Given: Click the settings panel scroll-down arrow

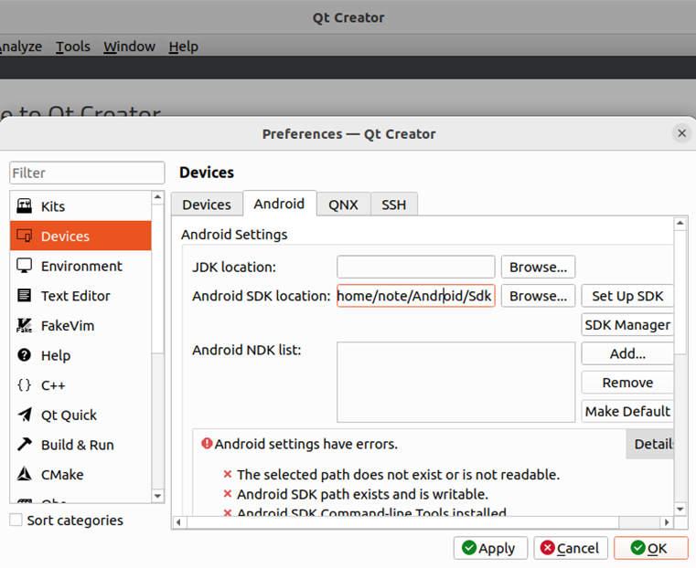Looking at the screenshot, I should pos(680,509).
